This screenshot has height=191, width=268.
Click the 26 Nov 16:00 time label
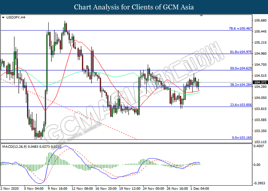tap(177, 188)
